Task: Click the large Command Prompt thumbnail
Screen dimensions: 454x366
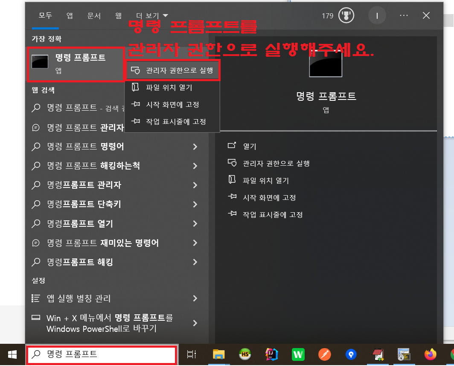Action: point(326,64)
